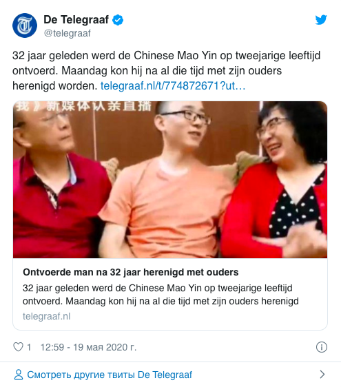Like the tweet with the heart icon
The width and height of the screenshot is (341, 387).
(x=18, y=347)
